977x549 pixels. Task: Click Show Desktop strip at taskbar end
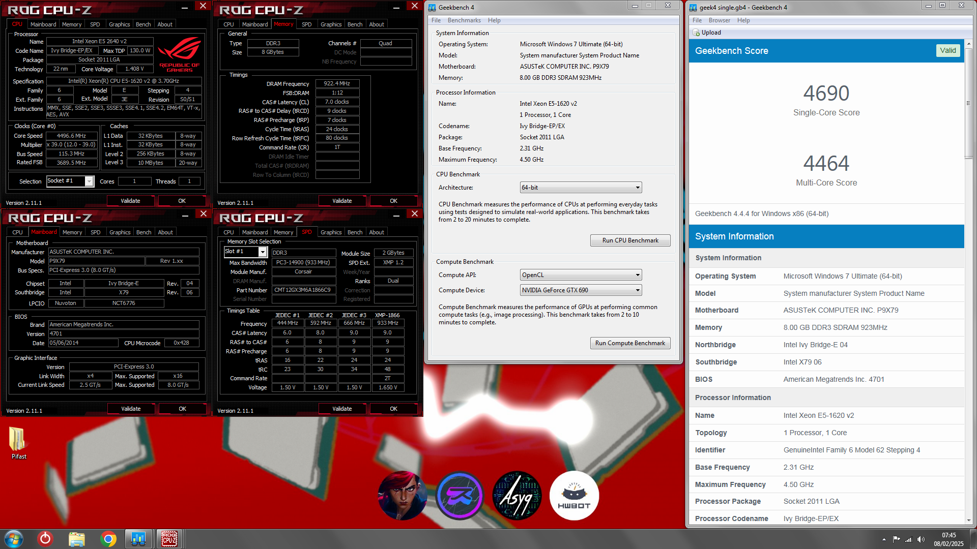tap(973, 539)
